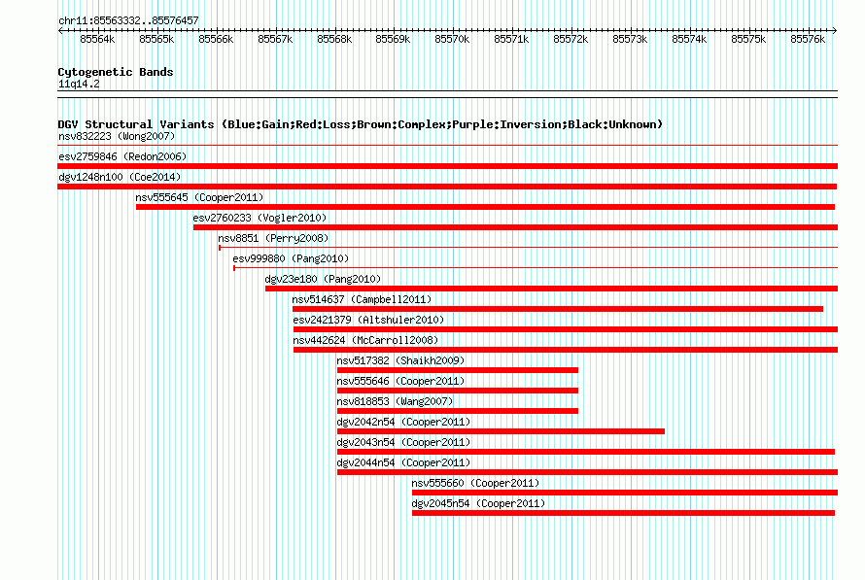Click the nsv832223 (Wong2007) variant label
Viewport: 865px width, 580px height.
[x=117, y=136]
